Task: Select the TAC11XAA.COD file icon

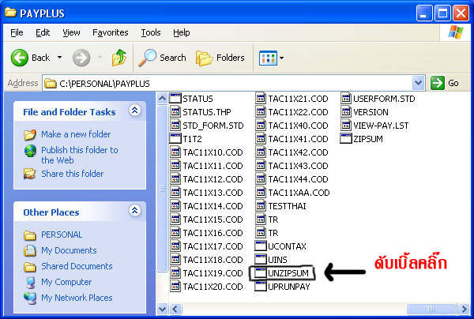Action: click(x=260, y=193)
